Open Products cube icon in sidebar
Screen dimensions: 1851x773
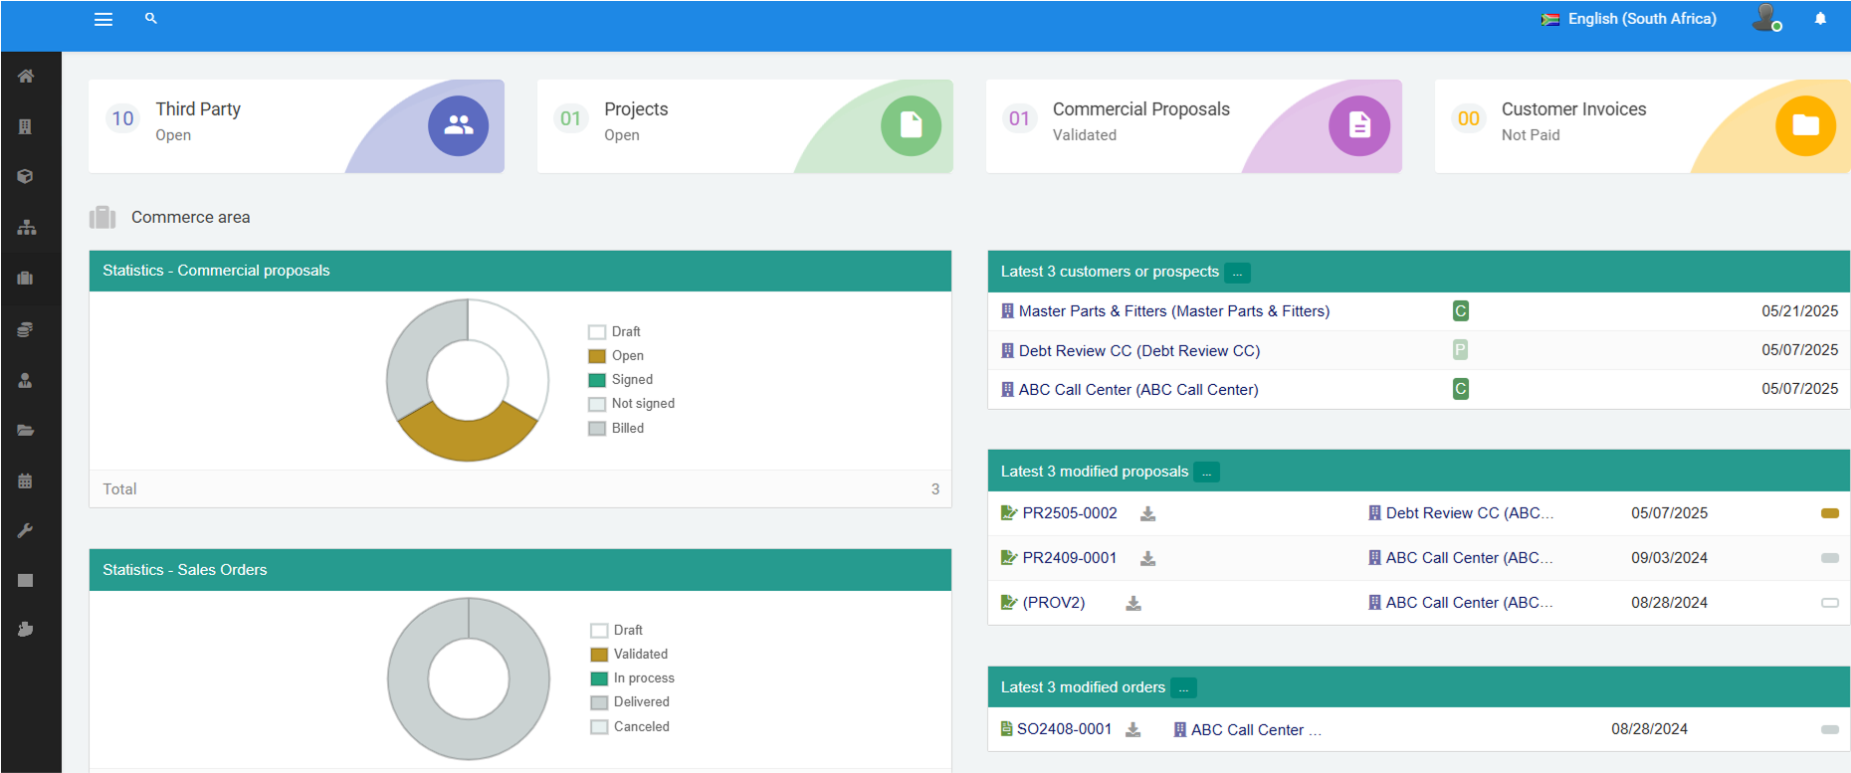(x=26, y=176)
